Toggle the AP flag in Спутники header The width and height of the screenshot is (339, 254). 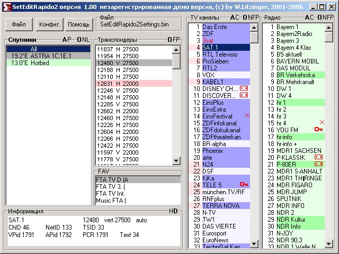pos(66,40)
